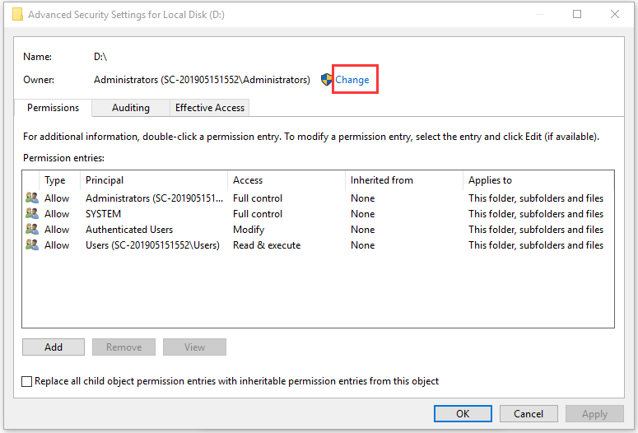Click the Users entry user-group icon
638x433 pixels.
pos(32,245)
